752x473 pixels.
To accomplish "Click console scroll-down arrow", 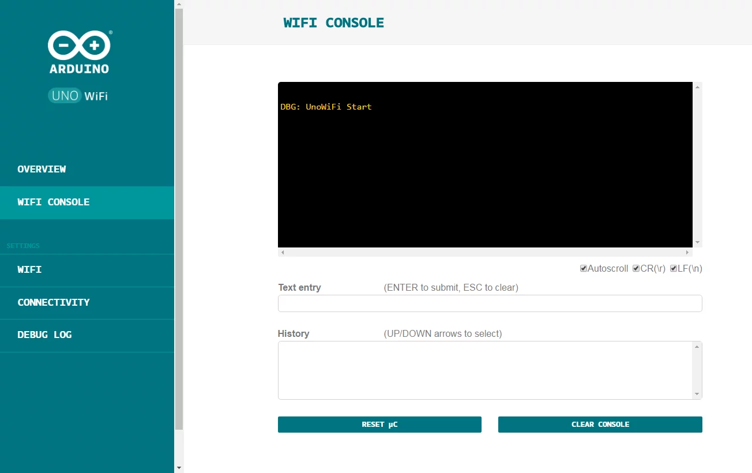I will tap(698, 242).
